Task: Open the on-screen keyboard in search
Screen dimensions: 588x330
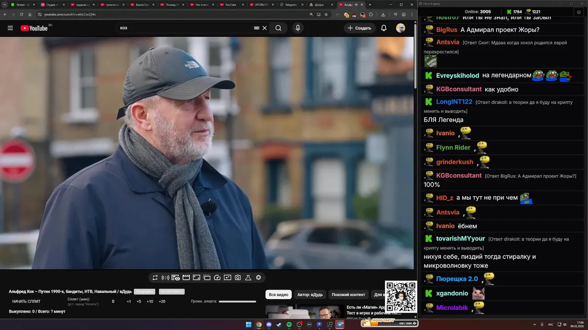Action: [x=257, y=28]
